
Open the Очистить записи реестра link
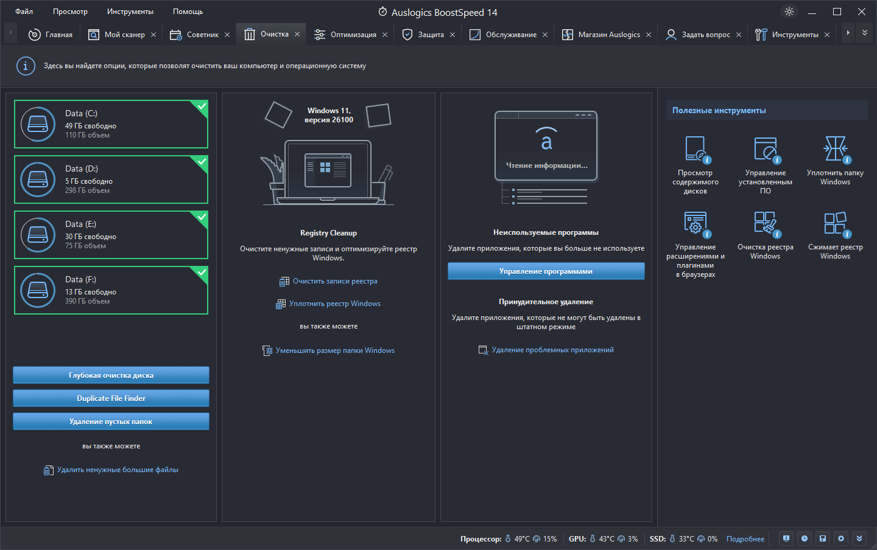tap(335, 281)
